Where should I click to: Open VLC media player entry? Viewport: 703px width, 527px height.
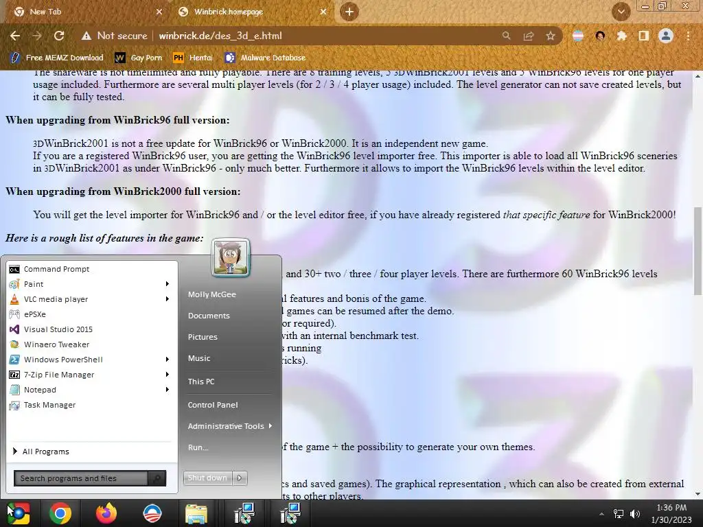point(92,299)
